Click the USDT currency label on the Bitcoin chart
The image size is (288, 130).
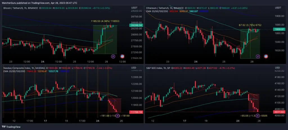click(x=134, y=8)
